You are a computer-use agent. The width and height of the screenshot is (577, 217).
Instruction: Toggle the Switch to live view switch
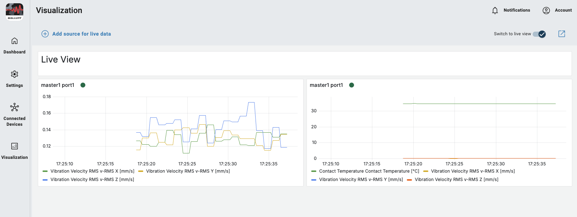click(539, 34)
